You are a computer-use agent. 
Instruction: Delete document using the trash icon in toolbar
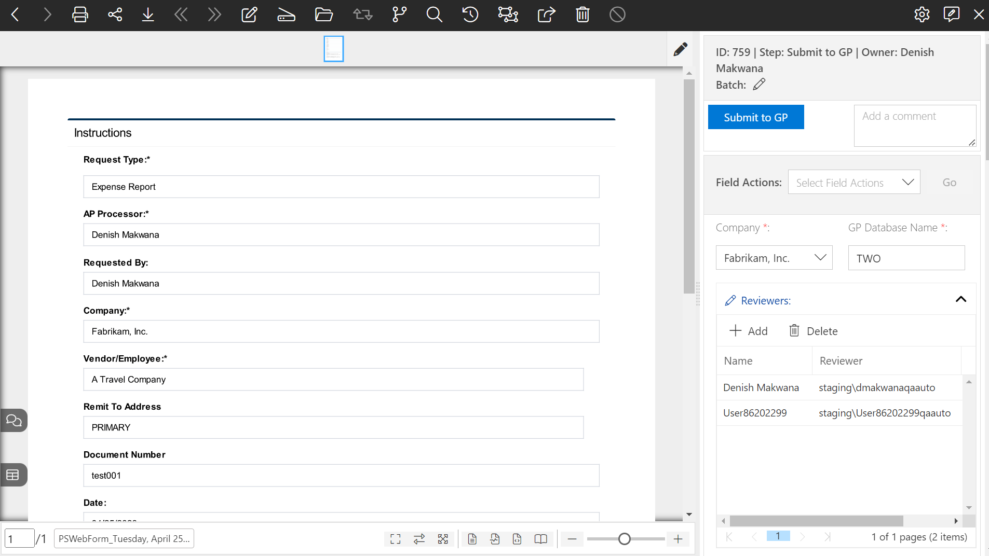[x=582, y=15]
